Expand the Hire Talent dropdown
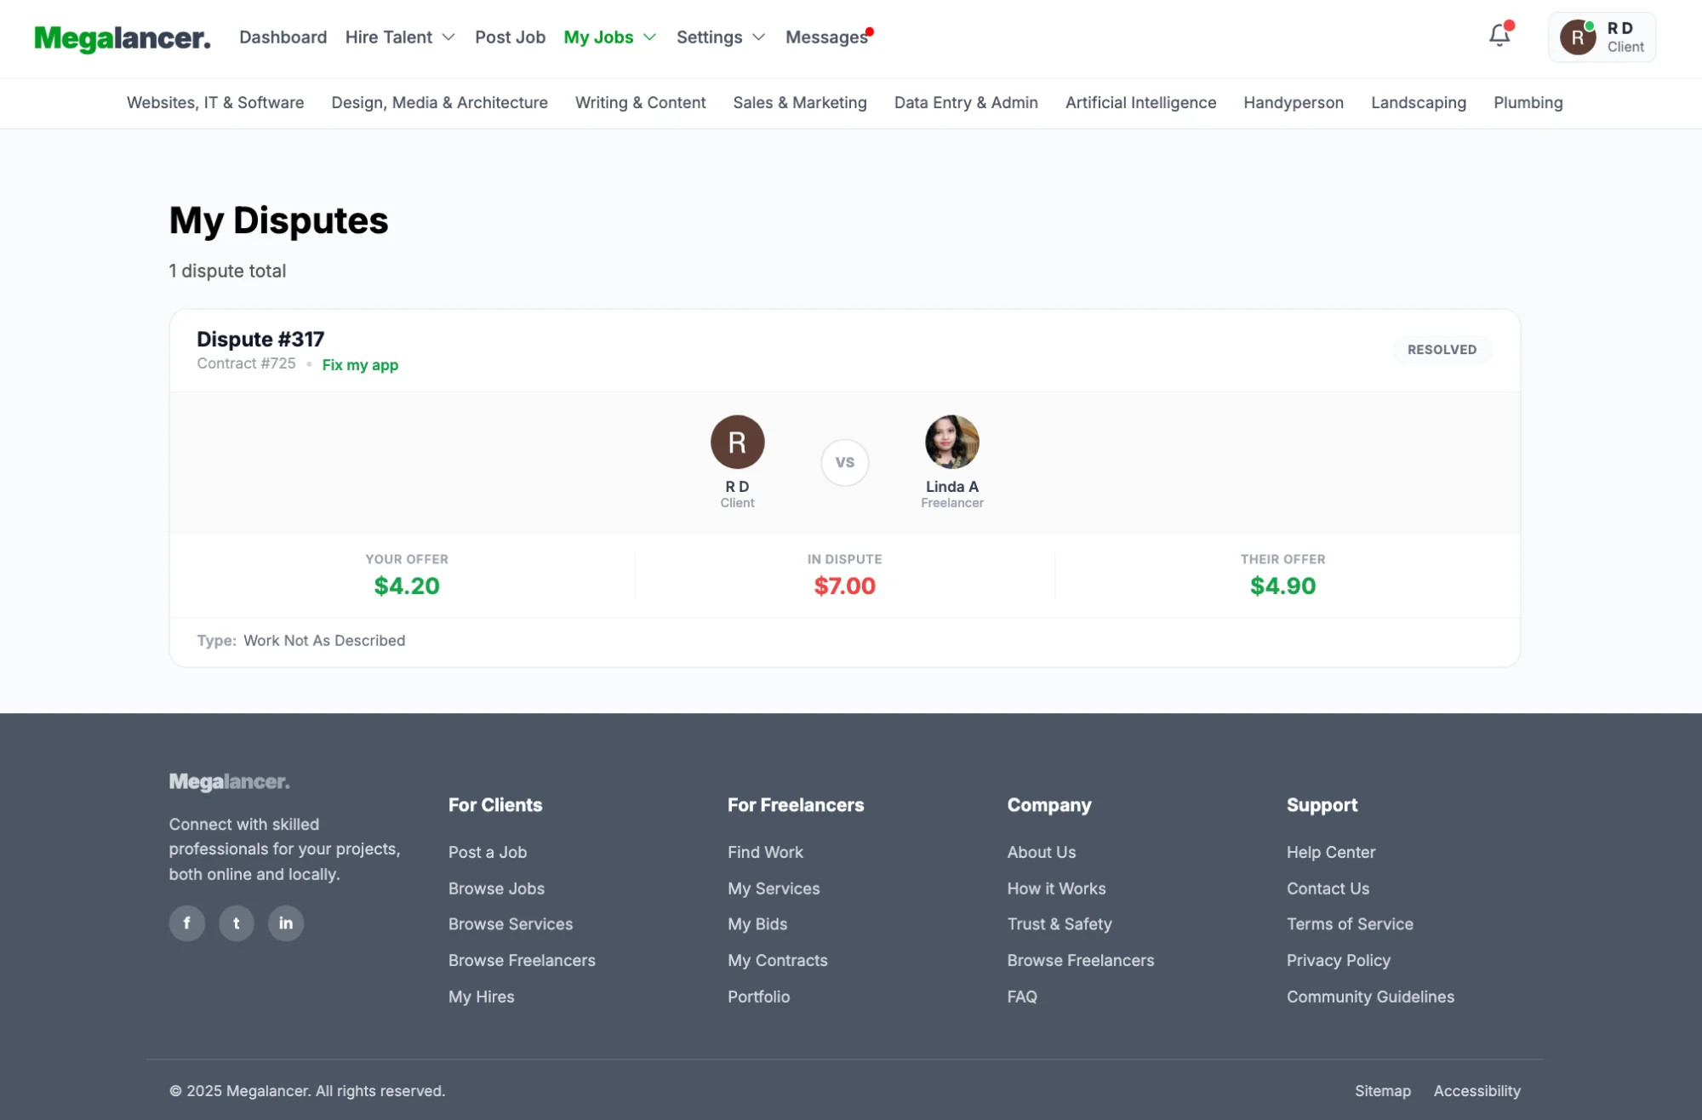Viewport: 1702px width, 1120px height. point(399,37)
